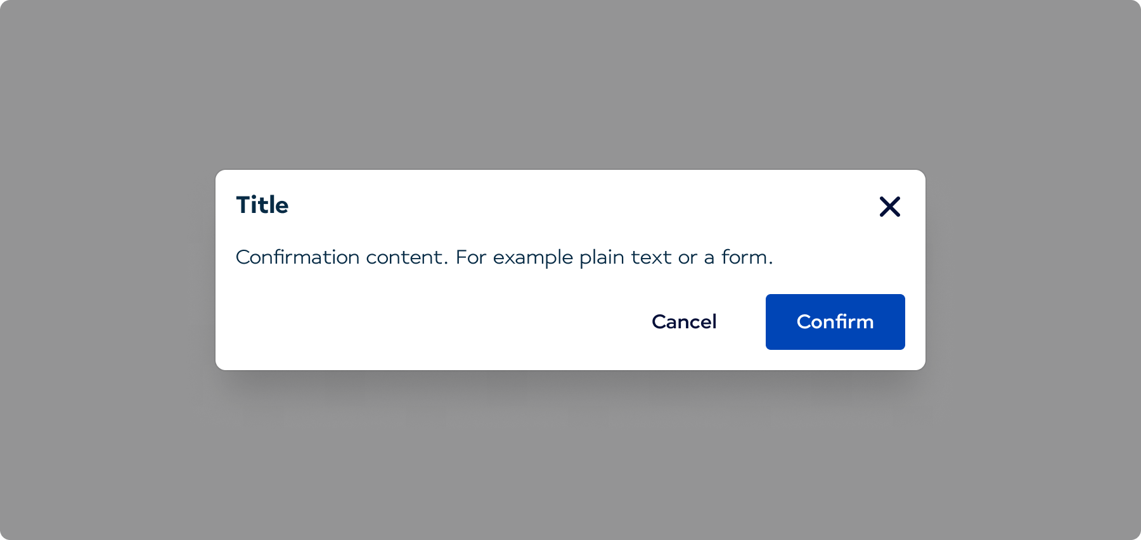Click the grey backdrop left of the dialog
This screenshot has height=540, width=1141.
[108, 270]
